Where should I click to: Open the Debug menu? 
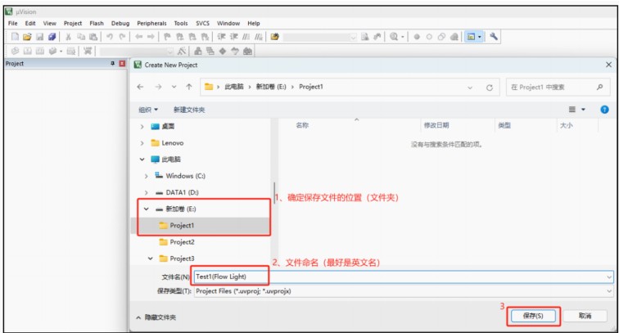click(120, 23)
